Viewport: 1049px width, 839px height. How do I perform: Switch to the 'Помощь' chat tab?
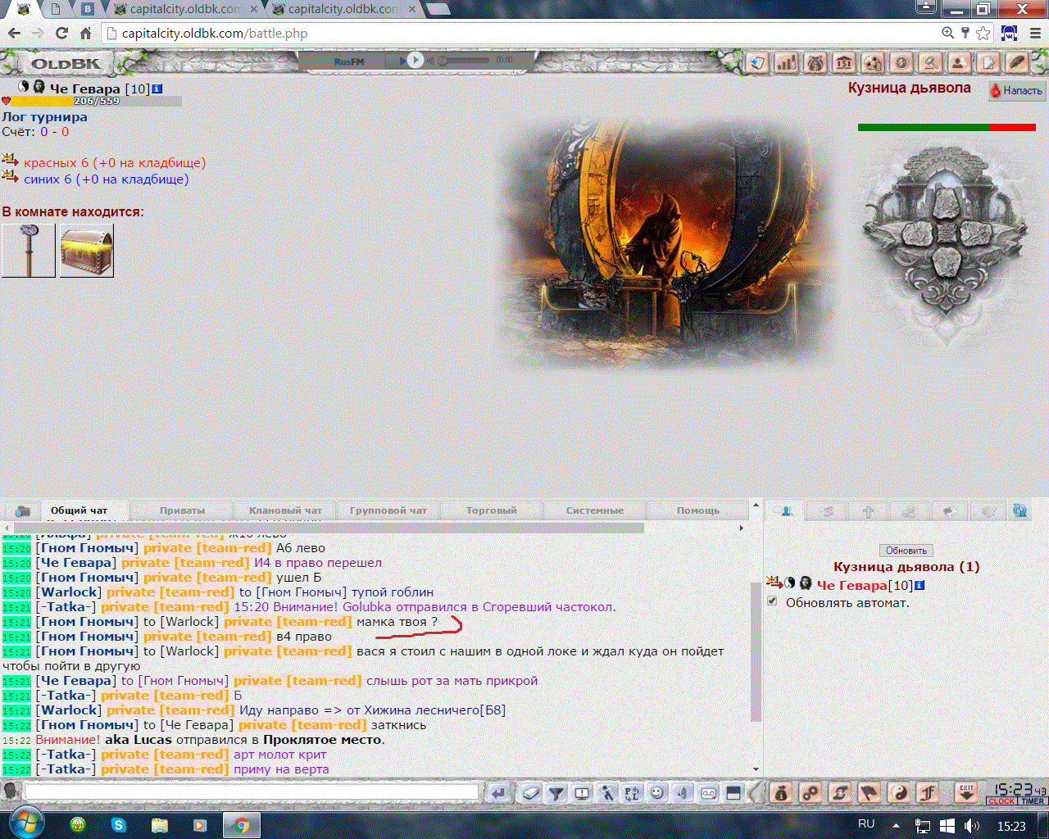pos(698,510)
